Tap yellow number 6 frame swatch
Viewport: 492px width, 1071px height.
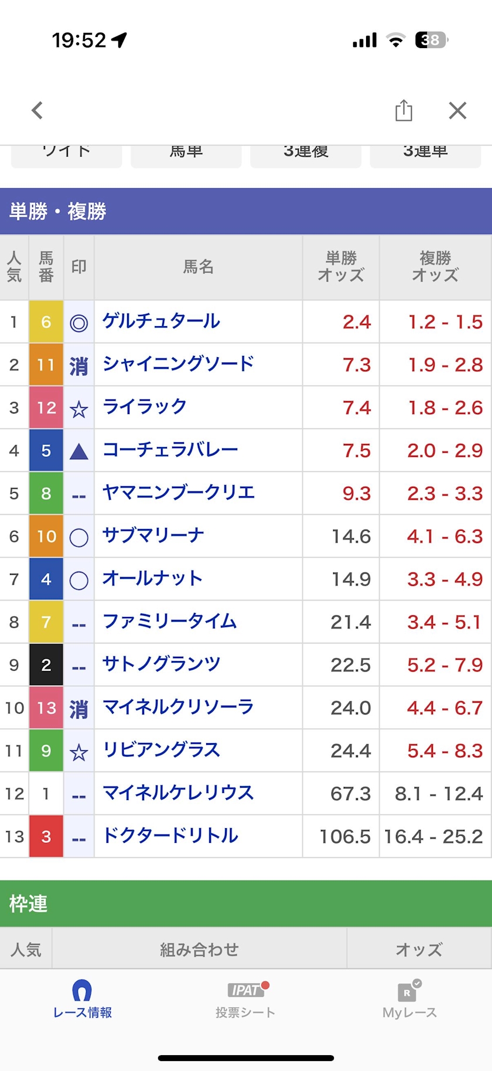click(46, 322)
